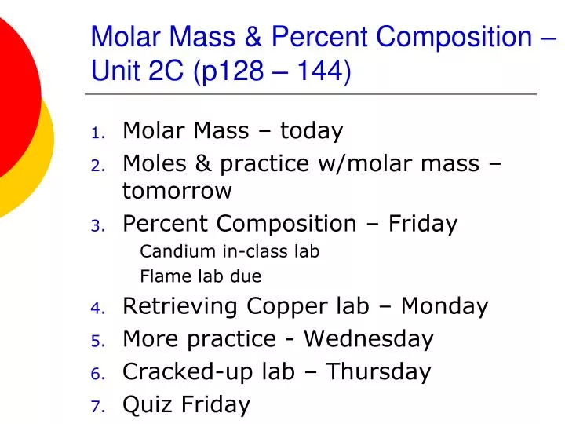
Task: Click the 'Candium in-class lab' sub-item
Action: point(229,251)
